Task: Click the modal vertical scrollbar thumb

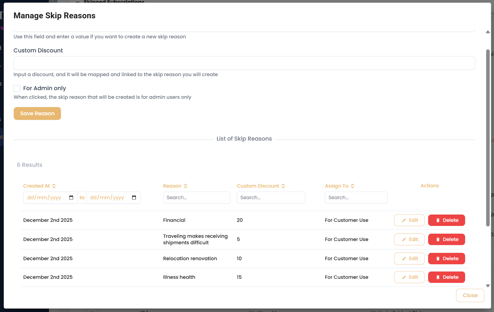Action: coord(488,138)
